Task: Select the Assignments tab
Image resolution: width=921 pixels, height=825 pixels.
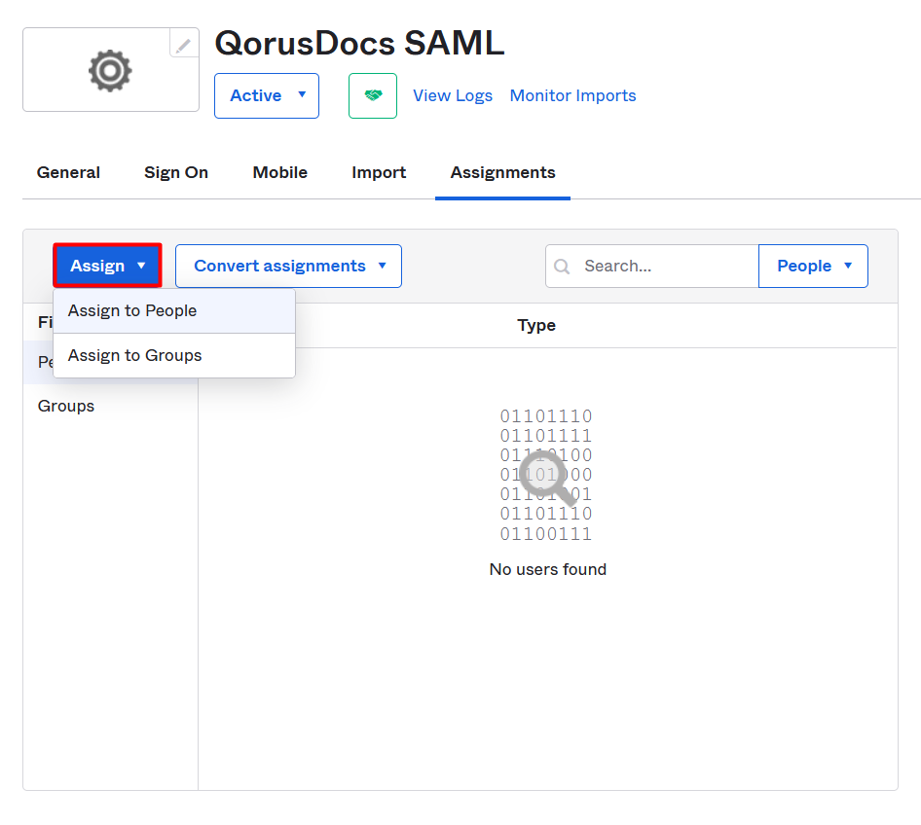Action: 502,172
